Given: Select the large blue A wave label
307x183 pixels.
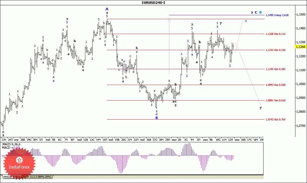Looking at the screenshot, I should [x=107, y=9].
